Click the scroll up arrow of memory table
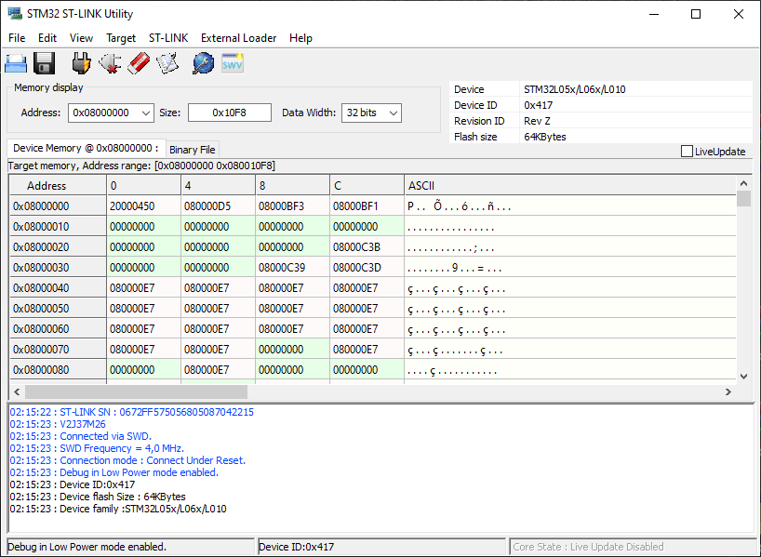 (743, 183)
